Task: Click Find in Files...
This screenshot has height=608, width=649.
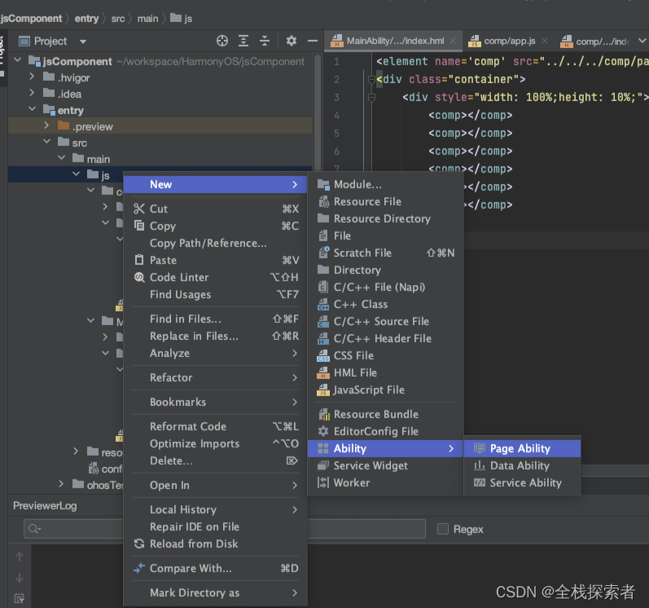Action: (x=216, y=319)
